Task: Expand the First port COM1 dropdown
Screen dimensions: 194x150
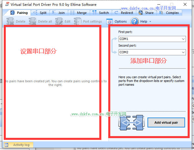Action: point(183,39)
